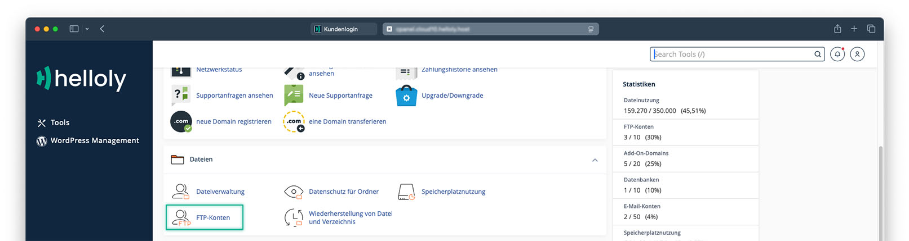Open the user account profile icon
909x241 pixels.
click(857, 54)
